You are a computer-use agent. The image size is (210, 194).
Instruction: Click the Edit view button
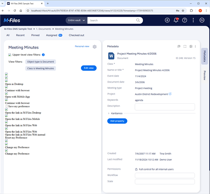click(89, 68)
